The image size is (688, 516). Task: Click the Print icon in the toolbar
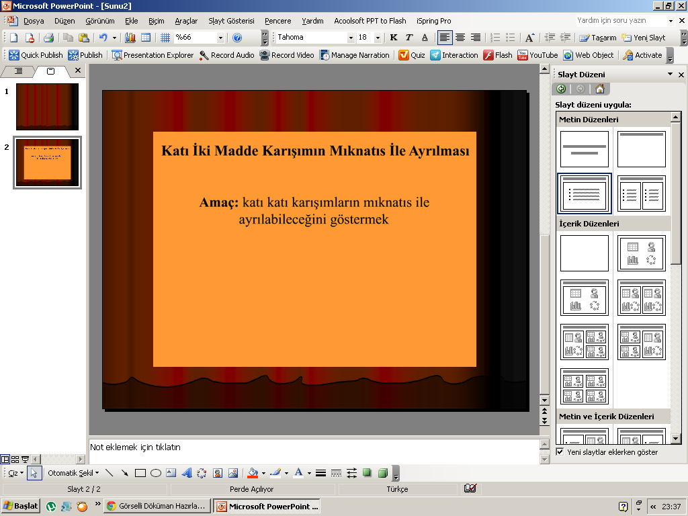coord(48,38)
